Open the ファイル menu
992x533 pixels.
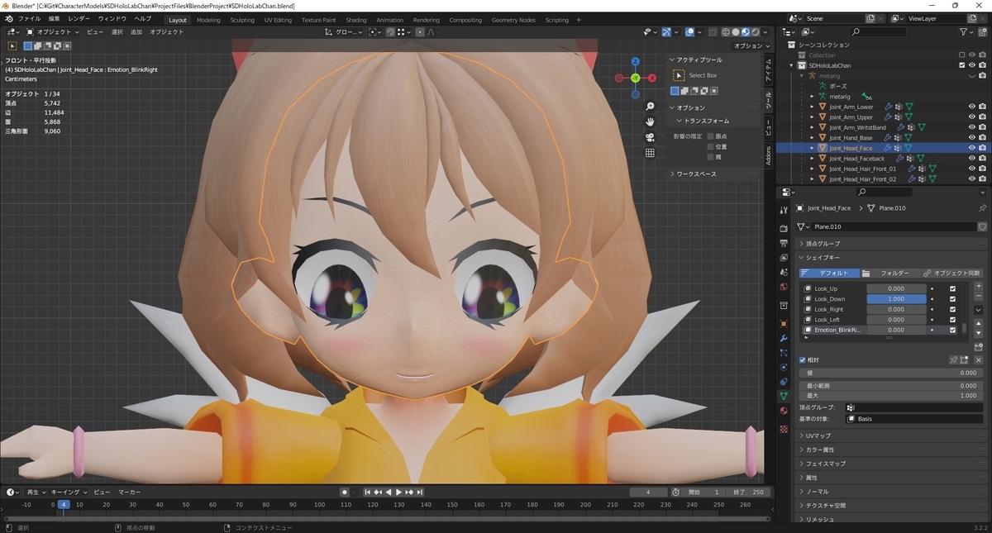[29, 19]
